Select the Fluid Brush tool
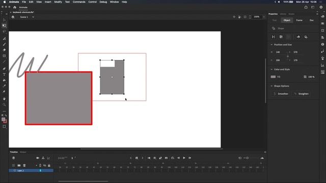Viewport: 326px width, 183px height. pos(4,39)
